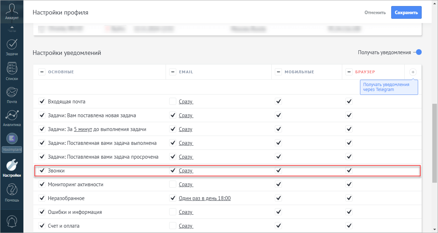Change the 5 минут task reminder time
438x233 pixels.
tap(83, 129)
